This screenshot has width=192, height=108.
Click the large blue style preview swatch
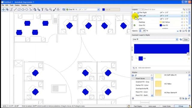(162, 49)
